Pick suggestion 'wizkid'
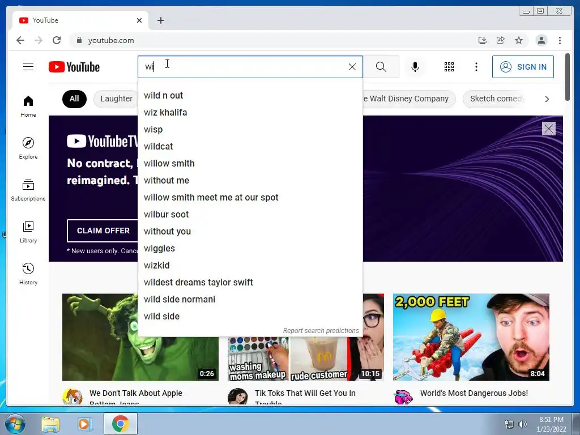The width and height of the screenshot is (580, 435). [250, 266]
